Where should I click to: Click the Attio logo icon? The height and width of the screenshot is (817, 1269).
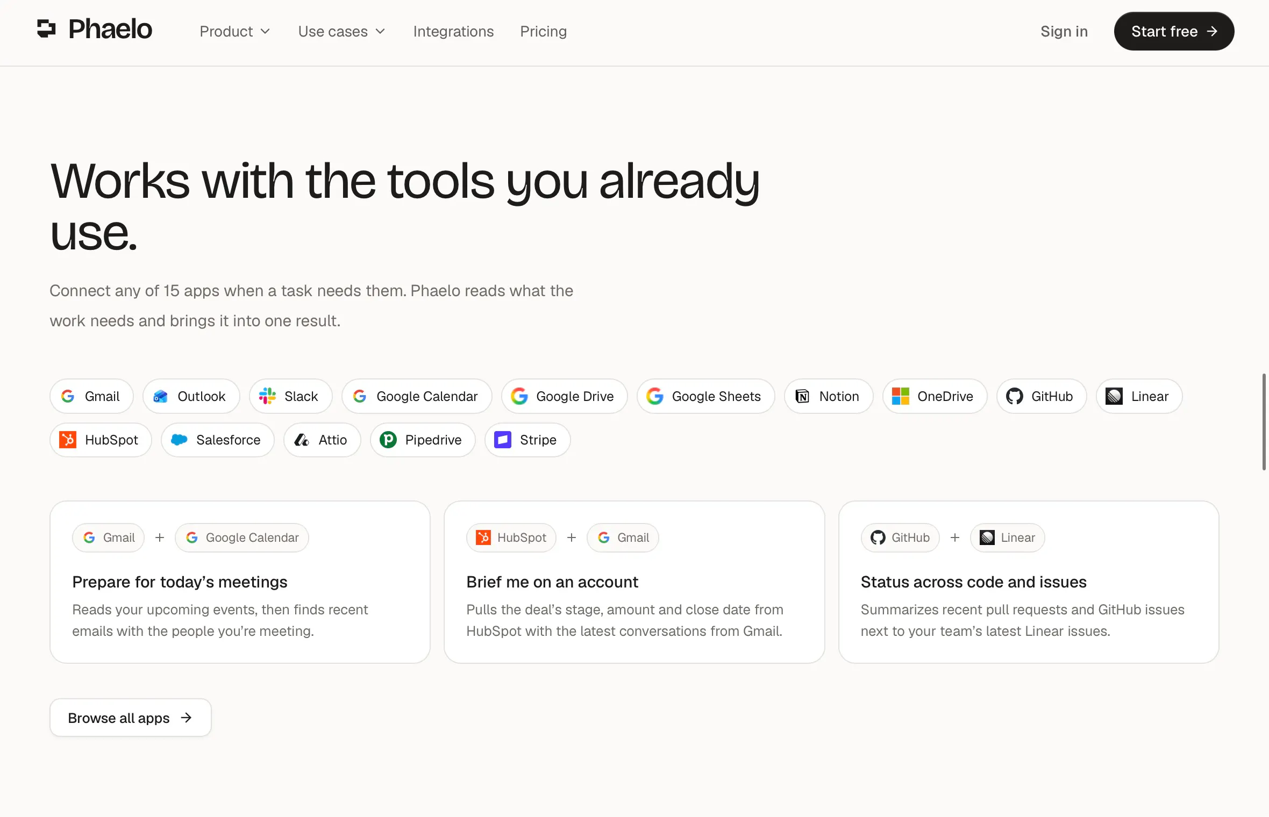[x=302, y=440]
